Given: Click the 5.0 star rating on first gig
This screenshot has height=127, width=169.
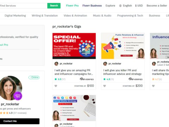Looking at the screenshot, I should pyautogui.click(x=60, y=79).
